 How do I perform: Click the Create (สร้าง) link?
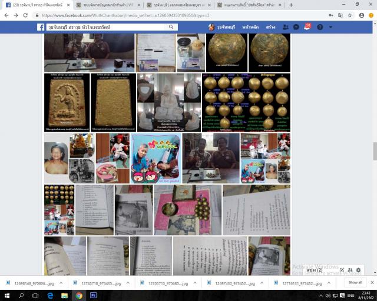click(x=270, y=27)
